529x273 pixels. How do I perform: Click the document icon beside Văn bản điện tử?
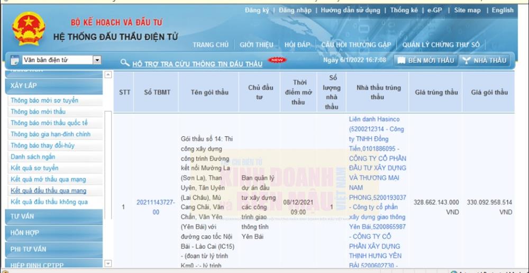(15, 60)
